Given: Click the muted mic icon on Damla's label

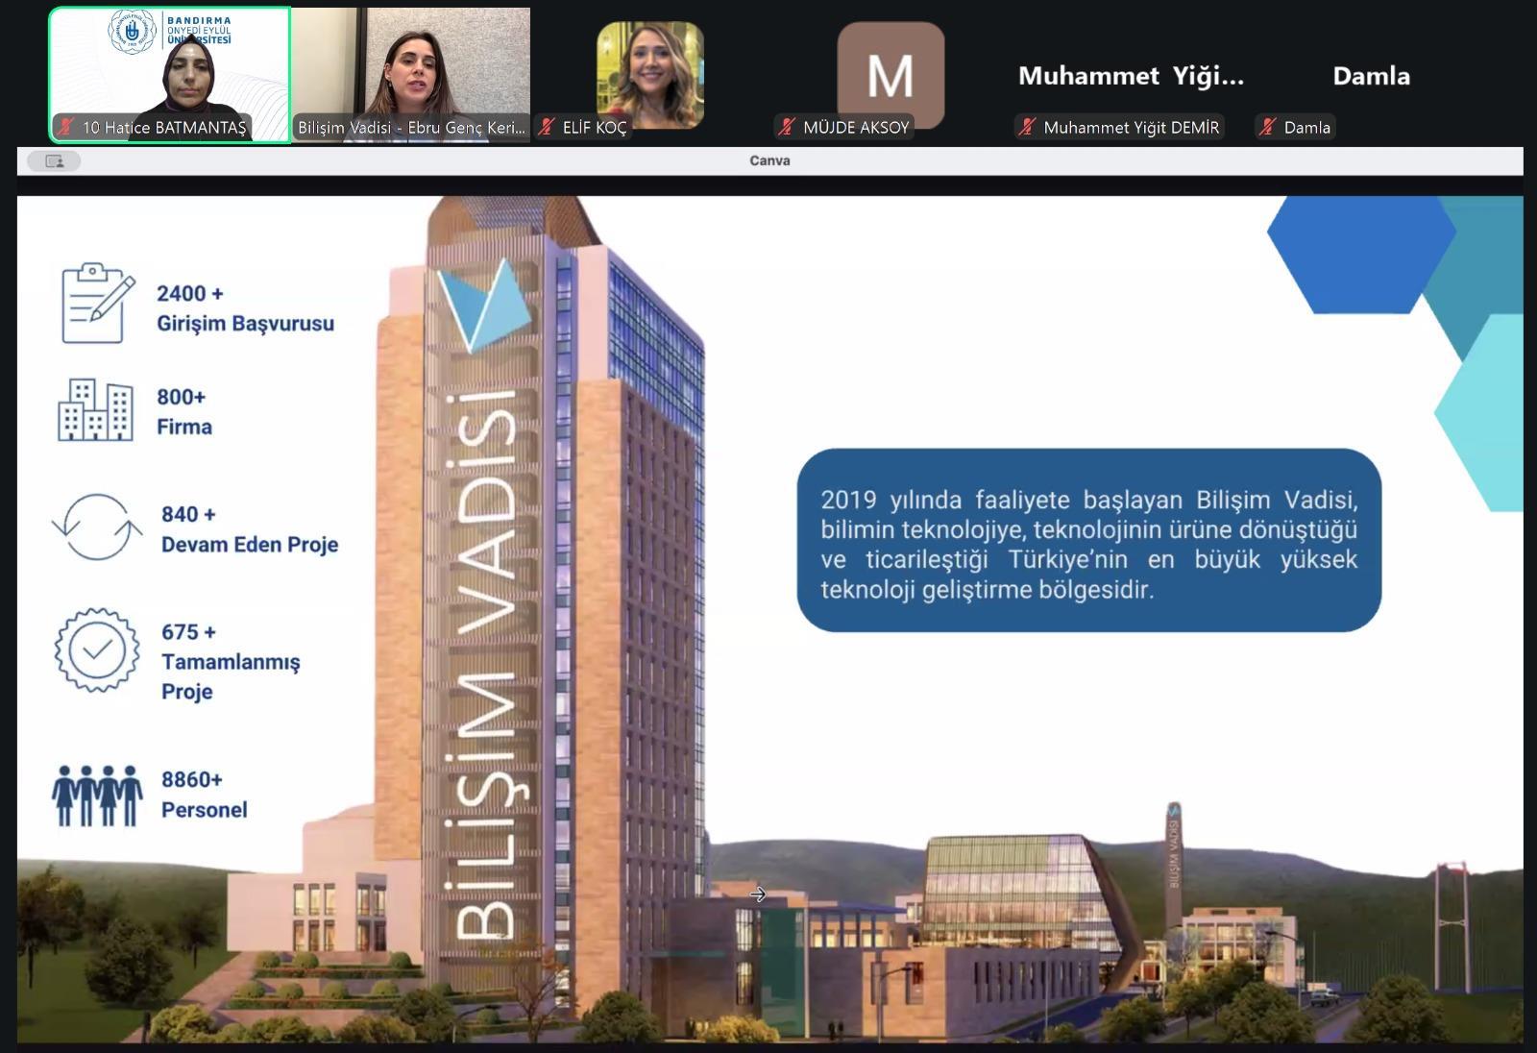Looking at the screenshot, I should point(1267,127).
